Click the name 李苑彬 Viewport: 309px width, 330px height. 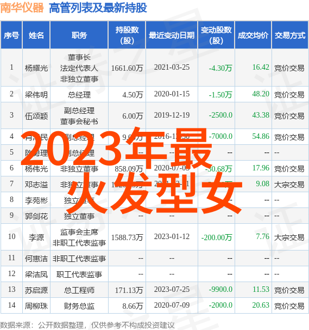pyautogui.click(x=36, y=200)
